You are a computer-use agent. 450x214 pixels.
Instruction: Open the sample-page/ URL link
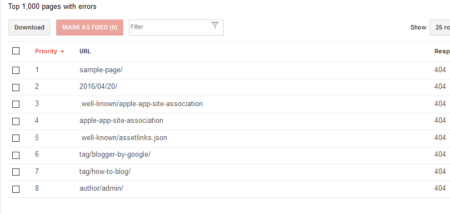pos(101,70)
